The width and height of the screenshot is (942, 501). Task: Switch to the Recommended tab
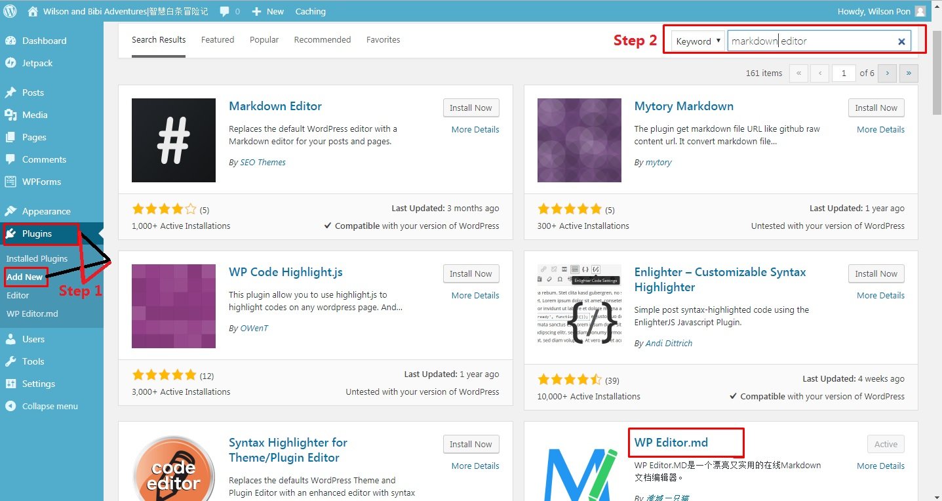323,40
